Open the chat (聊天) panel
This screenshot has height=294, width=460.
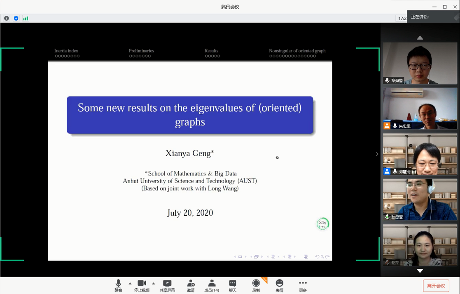tap(233, 285)
